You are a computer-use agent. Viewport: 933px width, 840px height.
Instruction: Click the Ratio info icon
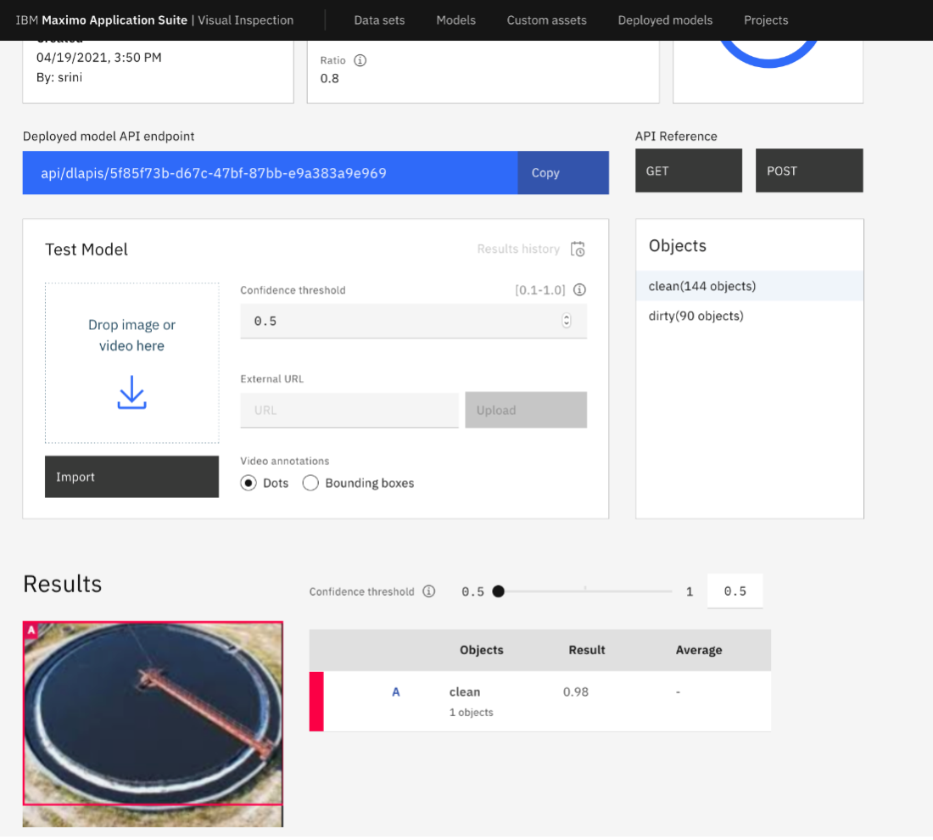(360, 60)
